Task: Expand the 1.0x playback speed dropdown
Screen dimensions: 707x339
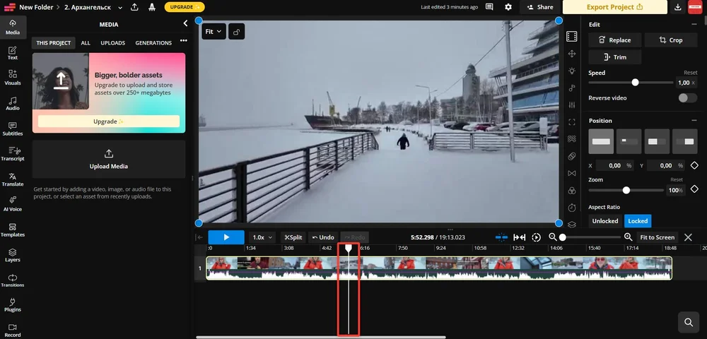Action: click(x=263, y=237)
